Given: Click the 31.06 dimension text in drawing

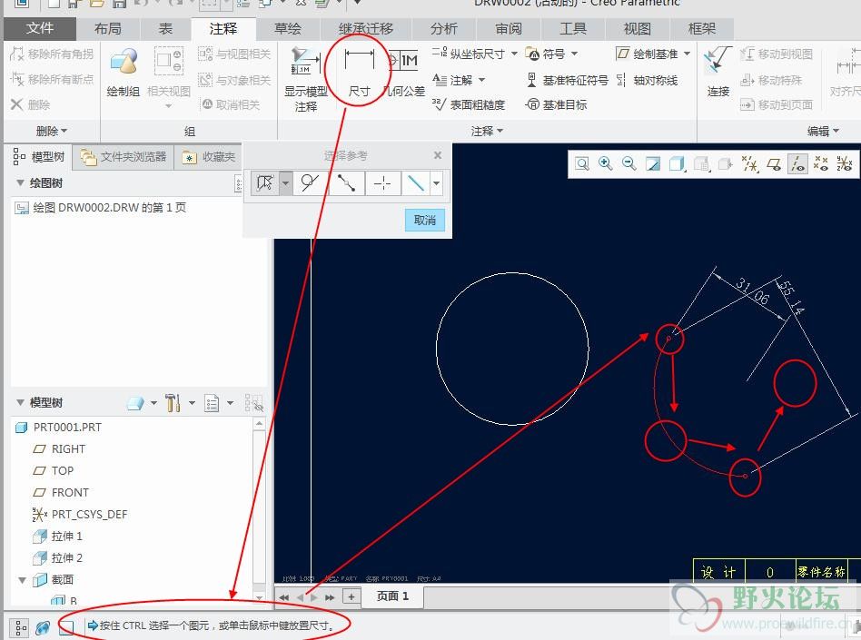Looking at the screenshot, I should click(x=753, y=290).
